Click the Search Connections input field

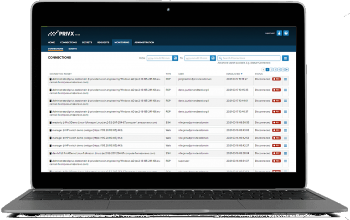251,58
